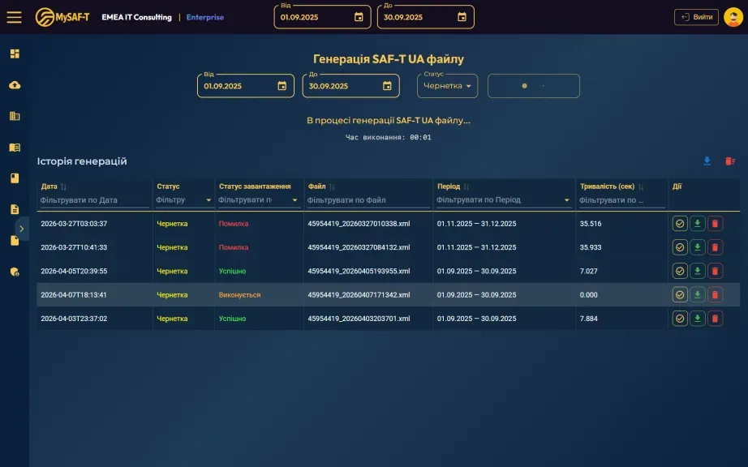Image resolution: width=748 pixels, height=467 pixels.
Task: Open the hamburger menu next to MySAF-T logo
Action: [14, 17]
